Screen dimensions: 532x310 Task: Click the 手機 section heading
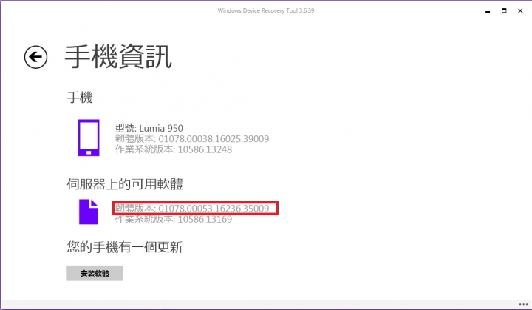tap(80, 98)
